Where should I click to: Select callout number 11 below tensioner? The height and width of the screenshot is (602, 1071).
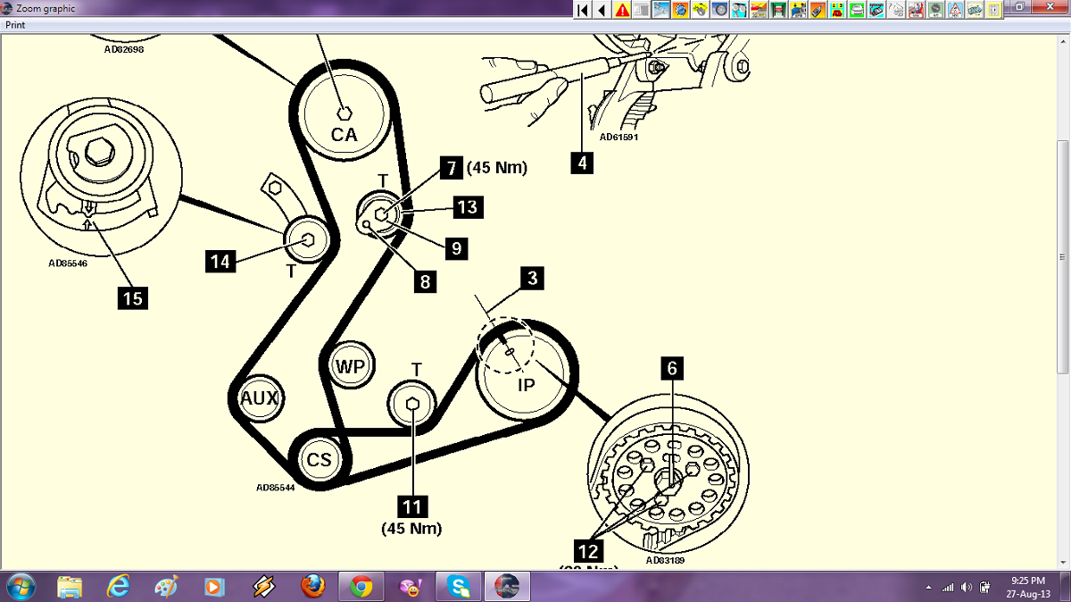pyautogui.click(x=411, y=506)
